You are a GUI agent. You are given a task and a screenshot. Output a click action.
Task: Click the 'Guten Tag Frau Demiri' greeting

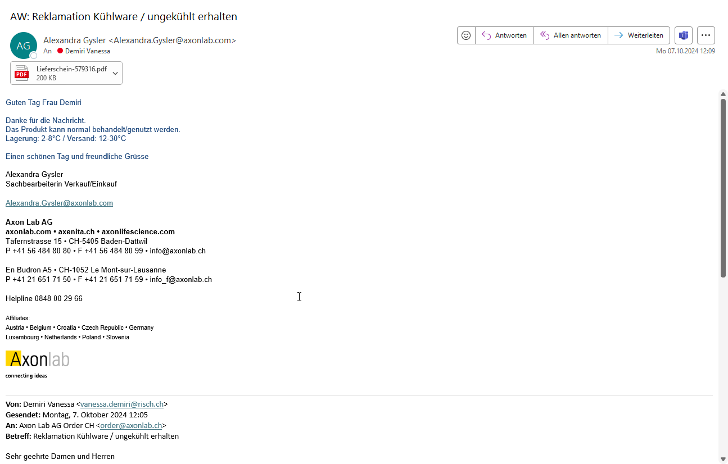(43, 102)
